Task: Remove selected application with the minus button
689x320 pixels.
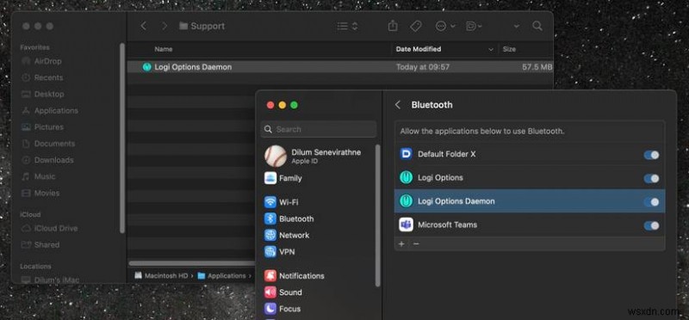Action: (x=416, y=243)
